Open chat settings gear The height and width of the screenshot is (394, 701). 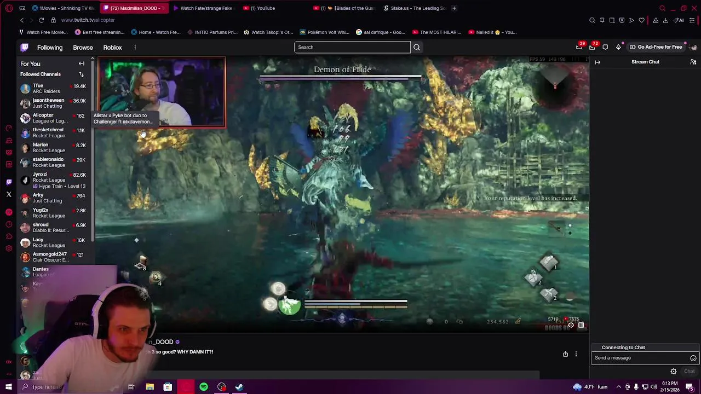(x=674, y=372)
